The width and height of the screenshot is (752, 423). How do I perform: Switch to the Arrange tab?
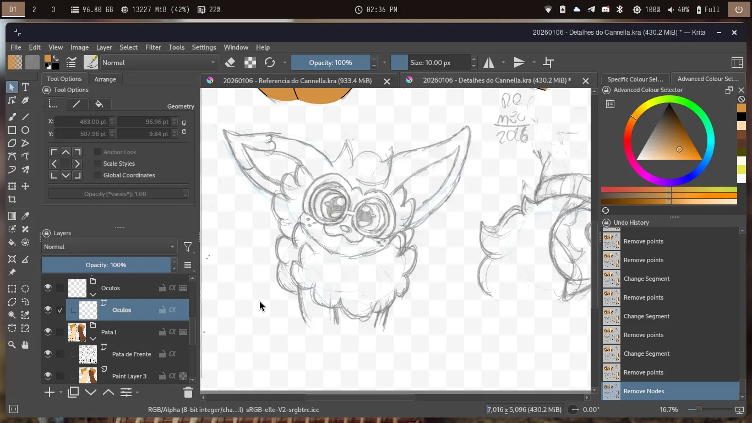point(105,79)
